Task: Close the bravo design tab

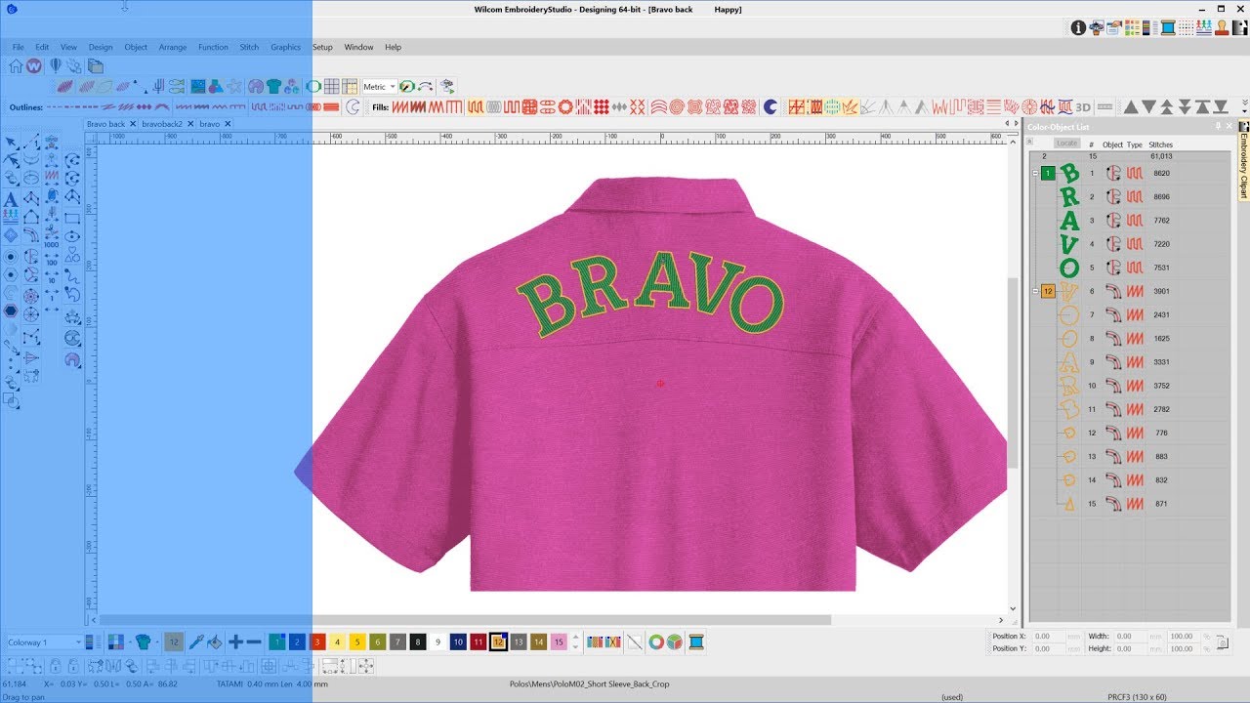Action: 228,124
